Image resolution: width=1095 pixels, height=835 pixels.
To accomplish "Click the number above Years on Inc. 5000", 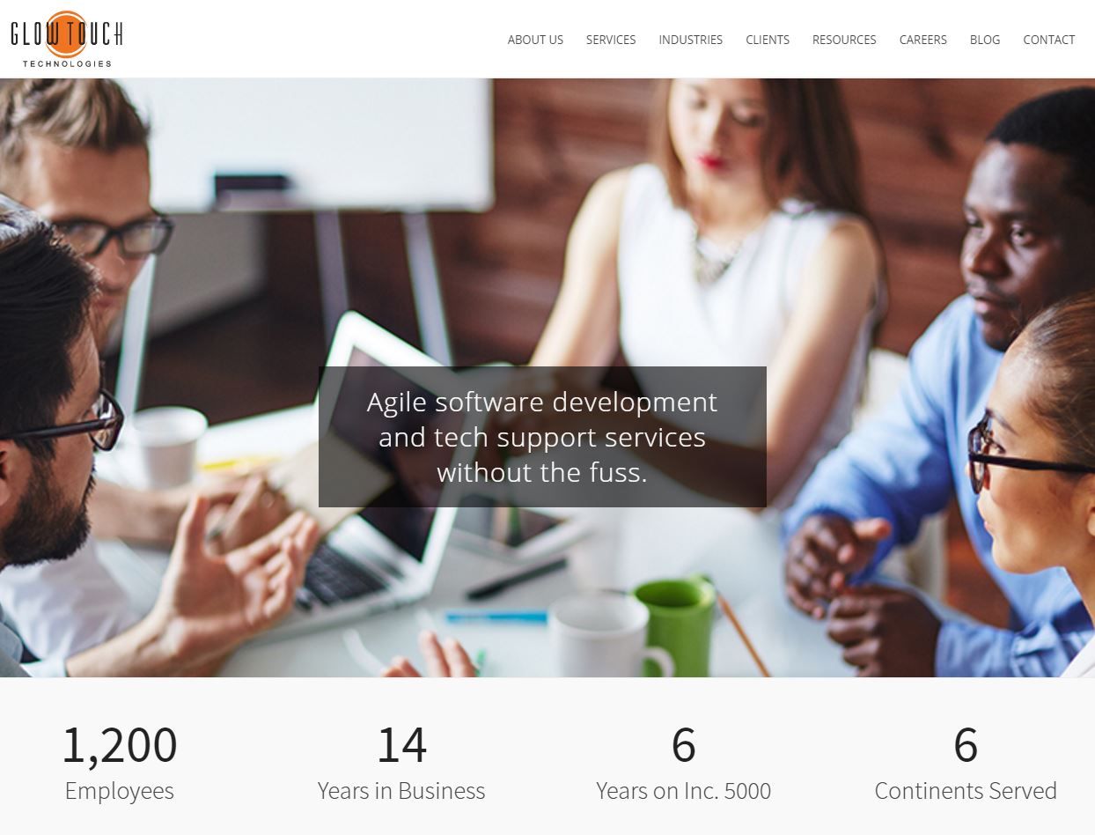I will [x=683, y=744].
